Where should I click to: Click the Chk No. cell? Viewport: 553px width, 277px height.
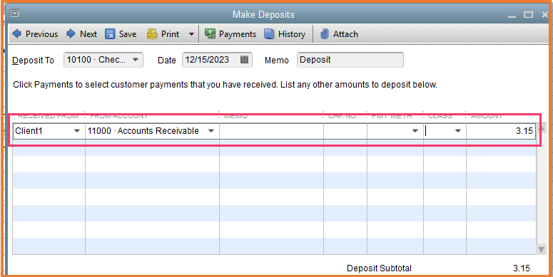click(x=345, y=131)
